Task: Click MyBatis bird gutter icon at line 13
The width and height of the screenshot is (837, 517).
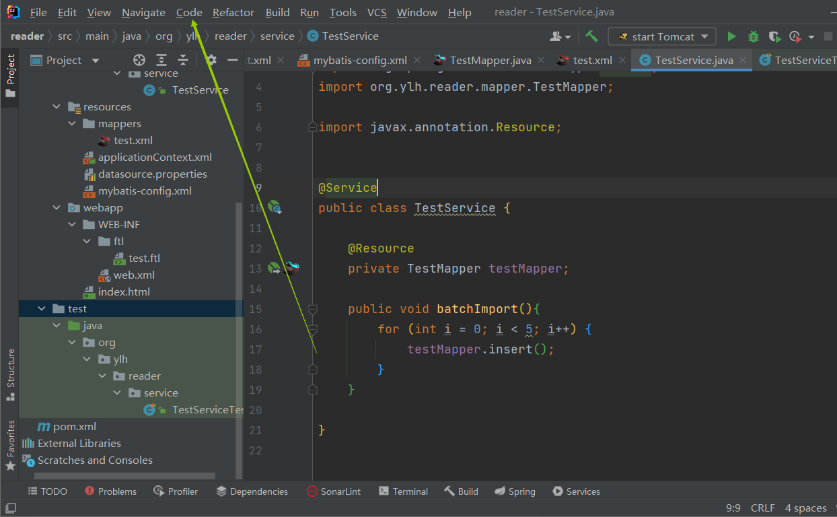Action: pyautogui.click(x=291, y=268)
